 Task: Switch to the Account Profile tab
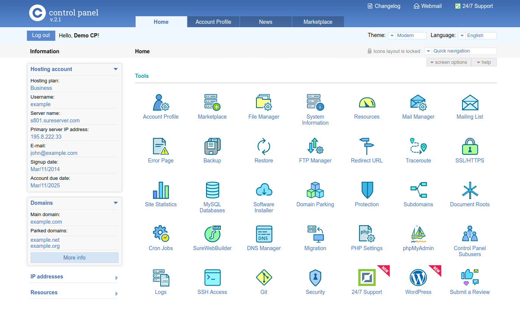(213, 22)
